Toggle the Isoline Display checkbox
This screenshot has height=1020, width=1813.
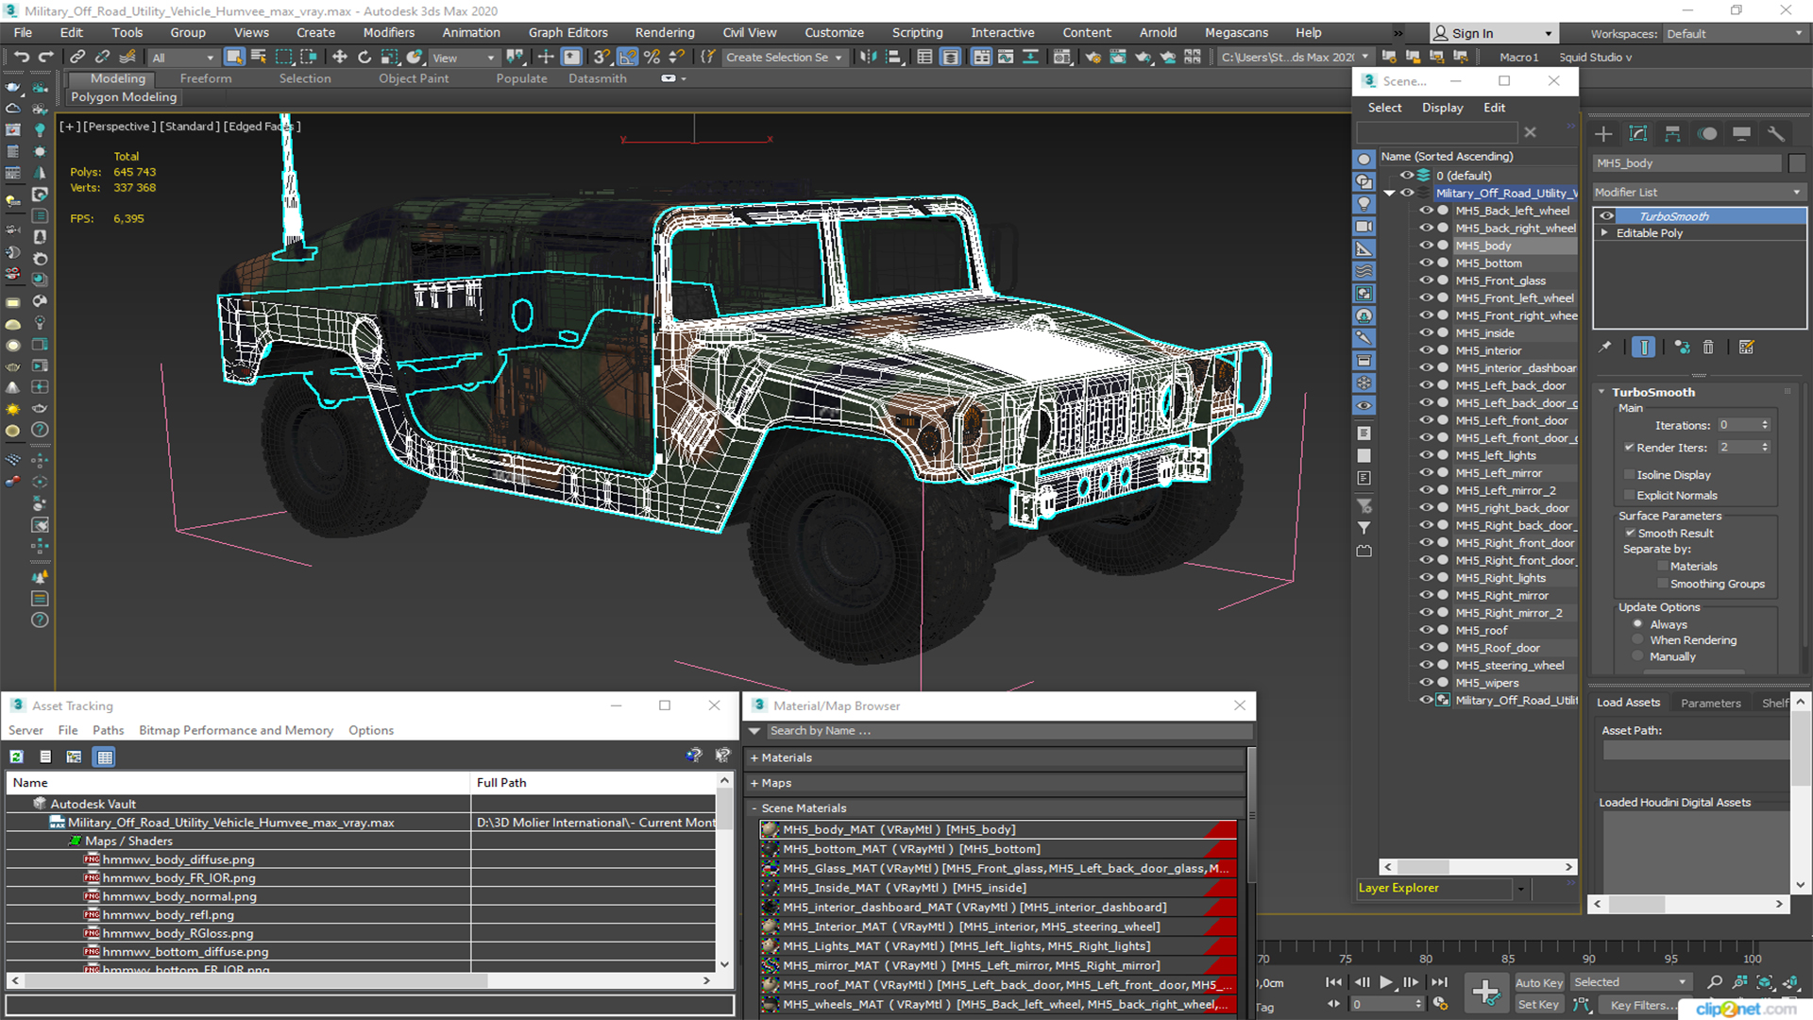pos(1630,475)
